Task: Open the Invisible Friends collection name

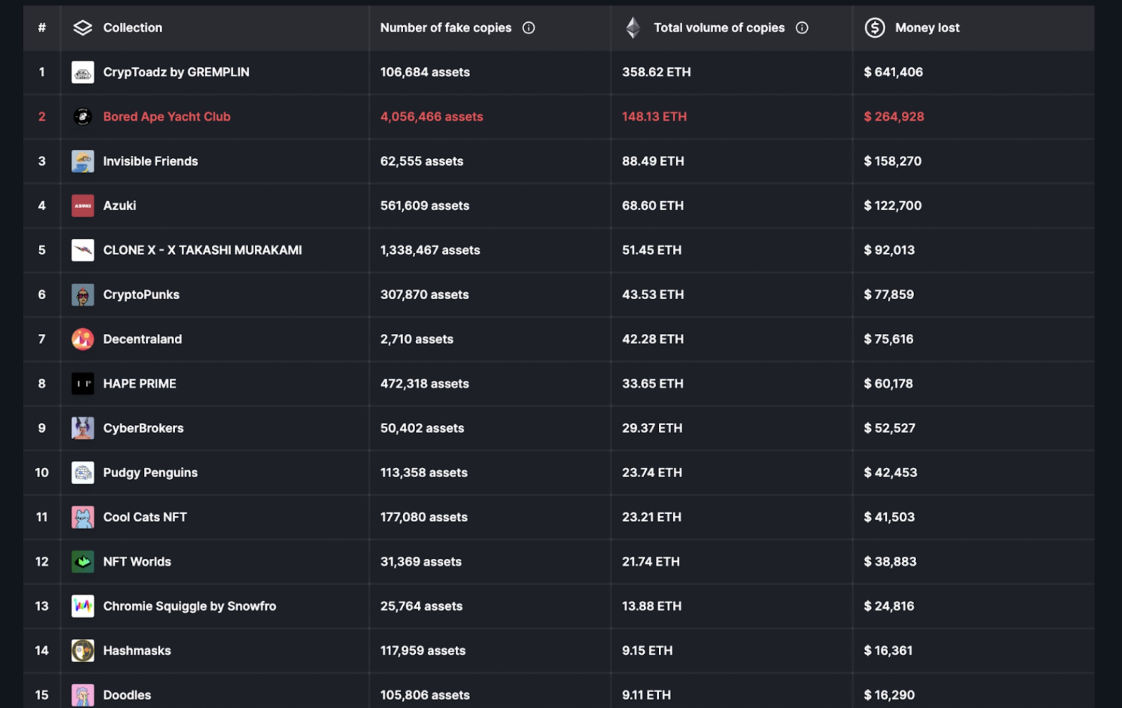Action: [x=150, y=161]
